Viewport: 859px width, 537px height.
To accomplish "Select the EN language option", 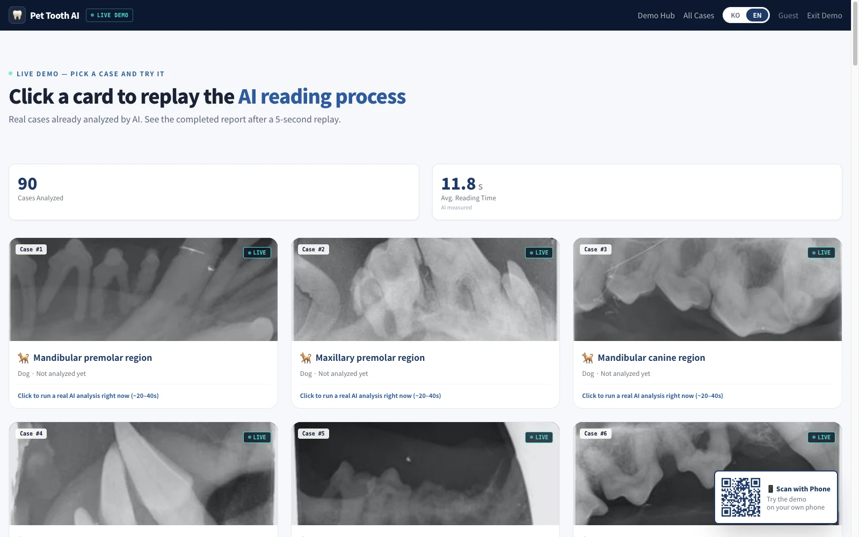I will pos(757,15).
